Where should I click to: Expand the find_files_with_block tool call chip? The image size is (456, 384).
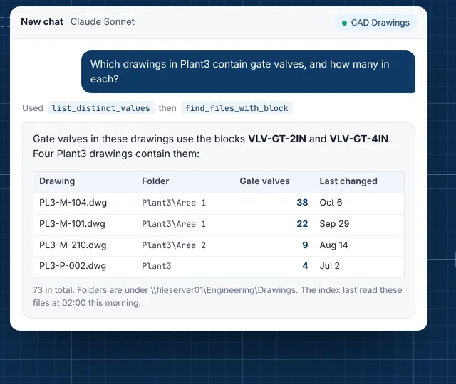237,108
